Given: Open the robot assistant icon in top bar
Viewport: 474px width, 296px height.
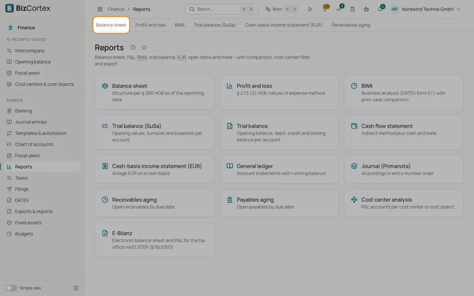Looking at the screenshot, I should pos(366,9).
